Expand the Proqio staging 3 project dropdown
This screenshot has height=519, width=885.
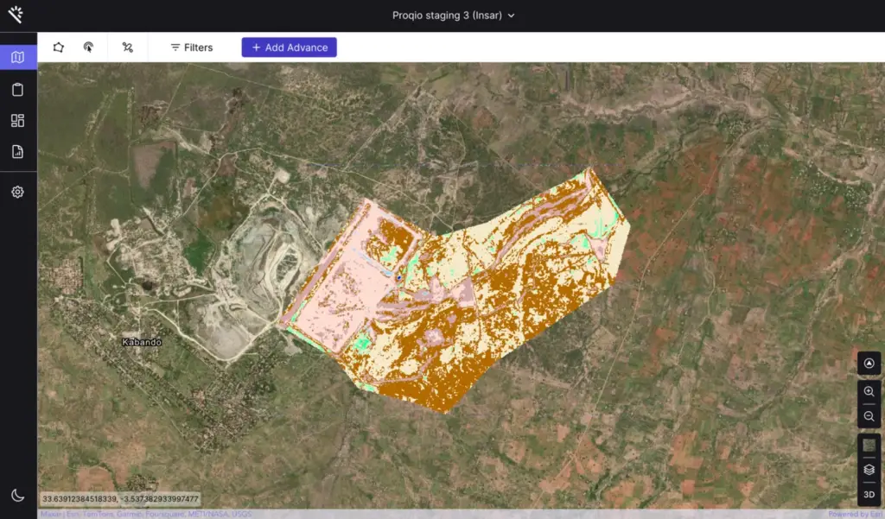tap(452, 16)
